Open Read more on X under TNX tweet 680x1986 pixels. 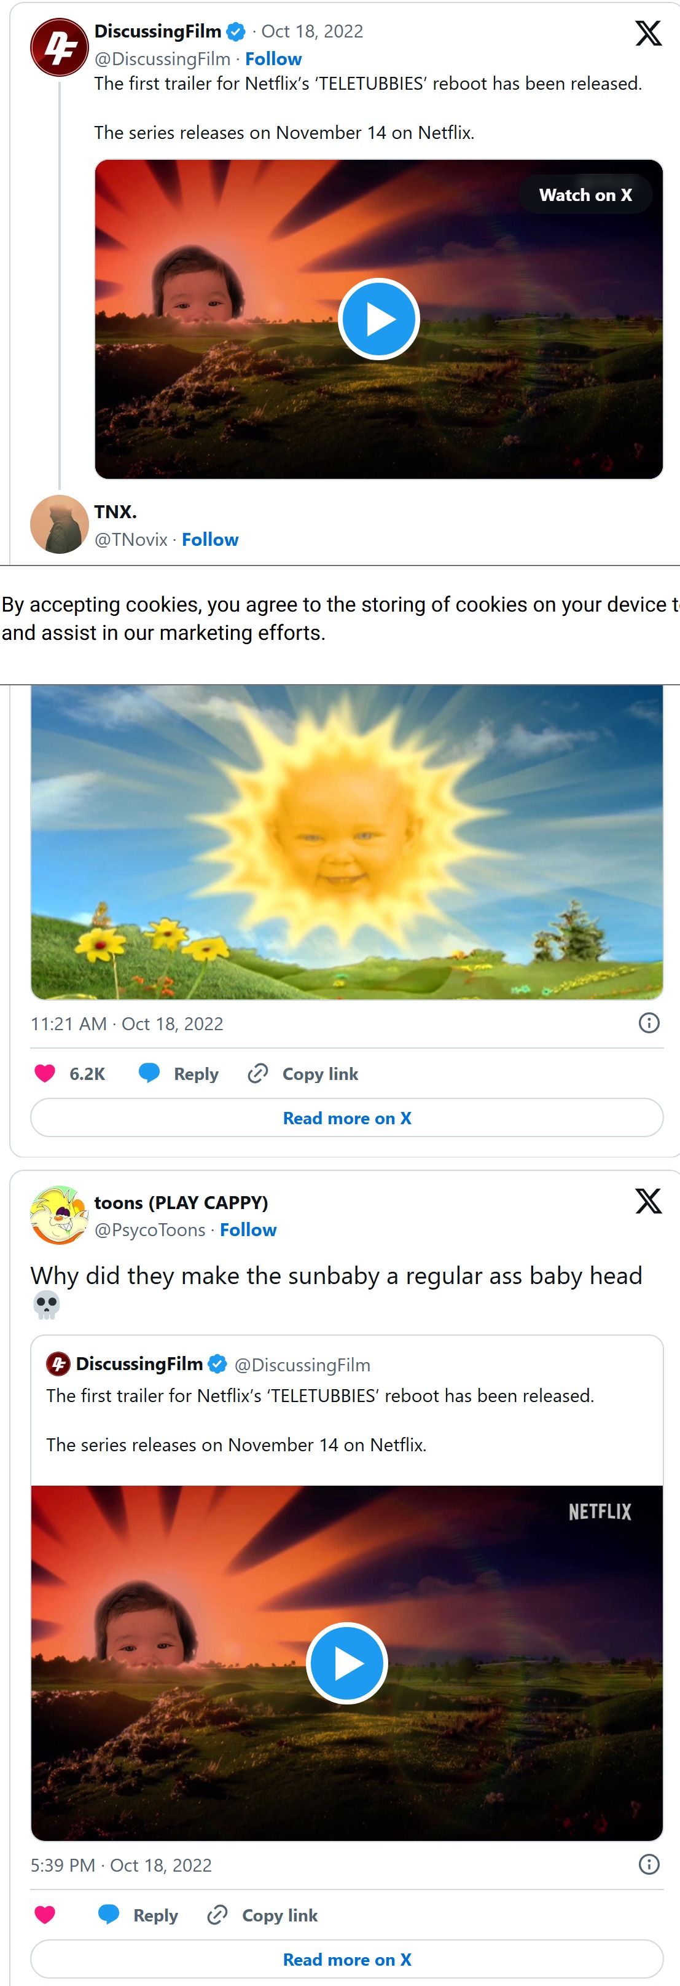pos(346,1118)
